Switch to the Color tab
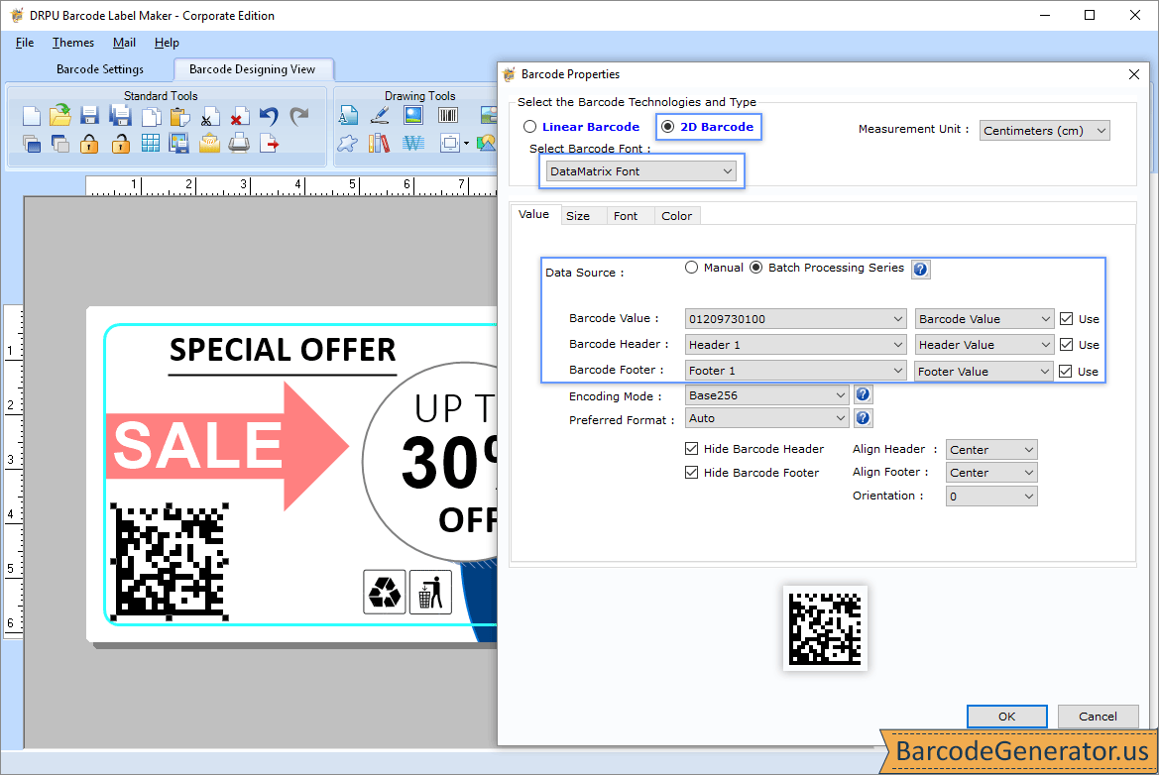 pos(677,216)
